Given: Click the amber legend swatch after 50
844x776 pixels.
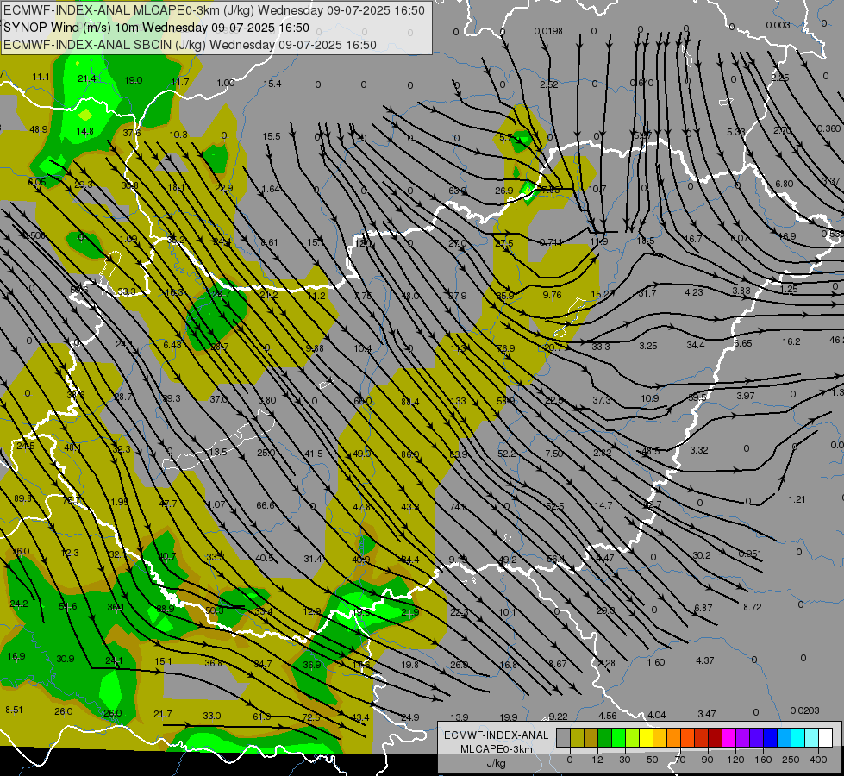Looking at the screenshot, I should tap(660, 738).
